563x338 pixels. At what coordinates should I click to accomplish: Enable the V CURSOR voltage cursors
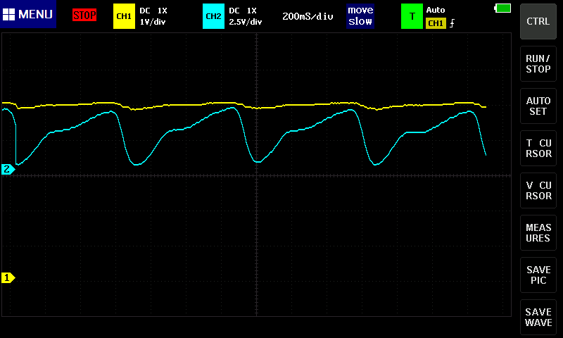point(538,190)
